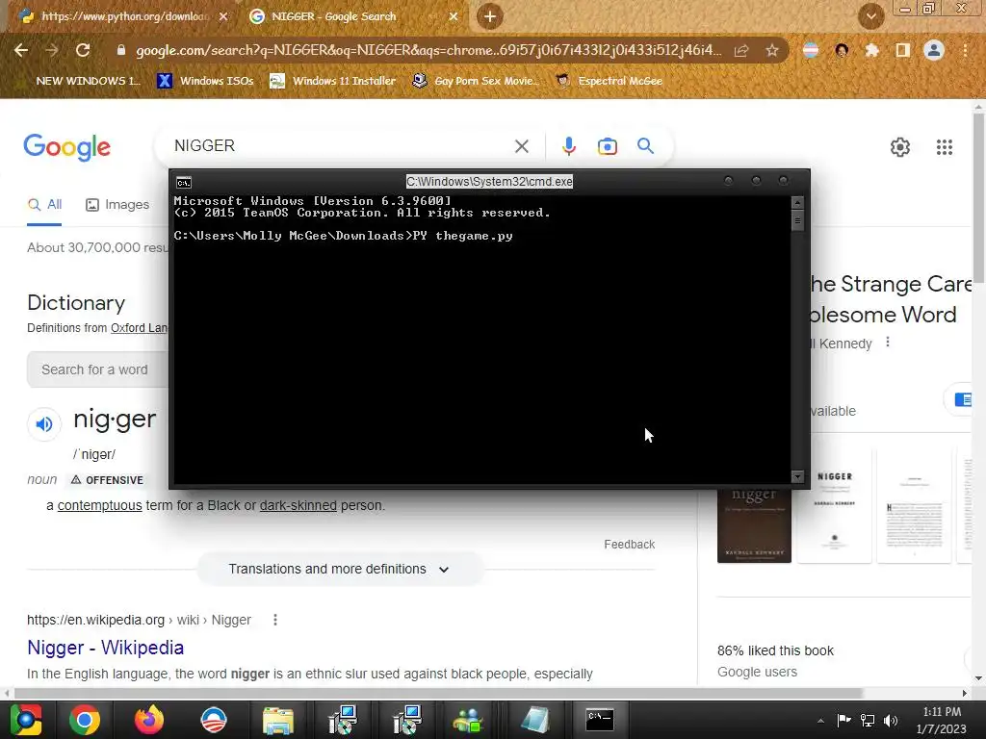
Task: Close the Google Search browser tab
Action: 454,16
